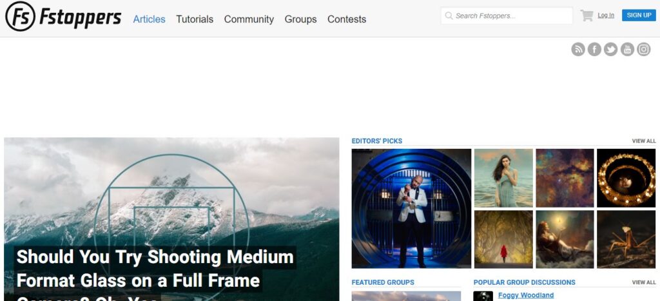The width and height of the screenshot is (660, 301).
Task: Open the red figure in forest photo
Action: click(503, 239)
